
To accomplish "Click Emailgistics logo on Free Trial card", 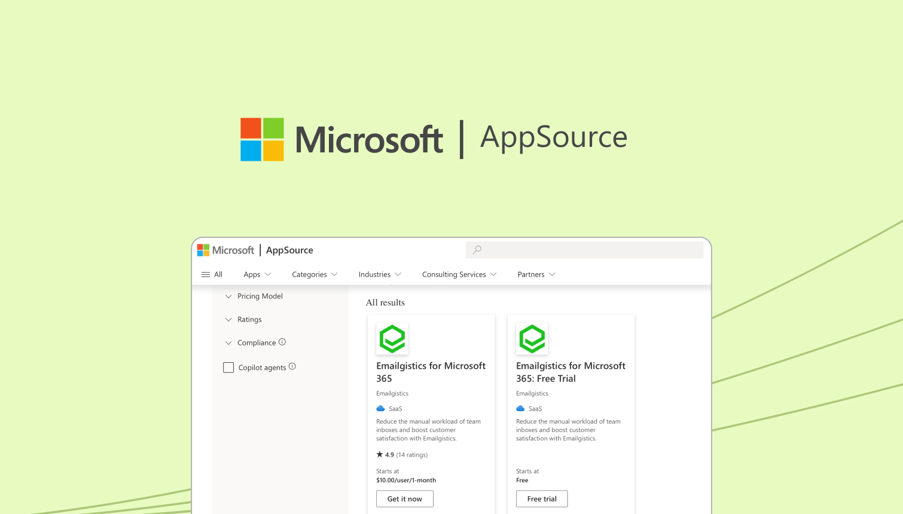I will coord(532,339).
